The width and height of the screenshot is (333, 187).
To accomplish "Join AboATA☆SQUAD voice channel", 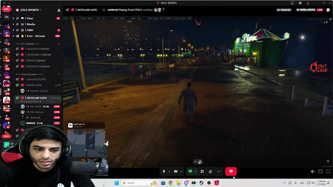I will pos(38,49).
